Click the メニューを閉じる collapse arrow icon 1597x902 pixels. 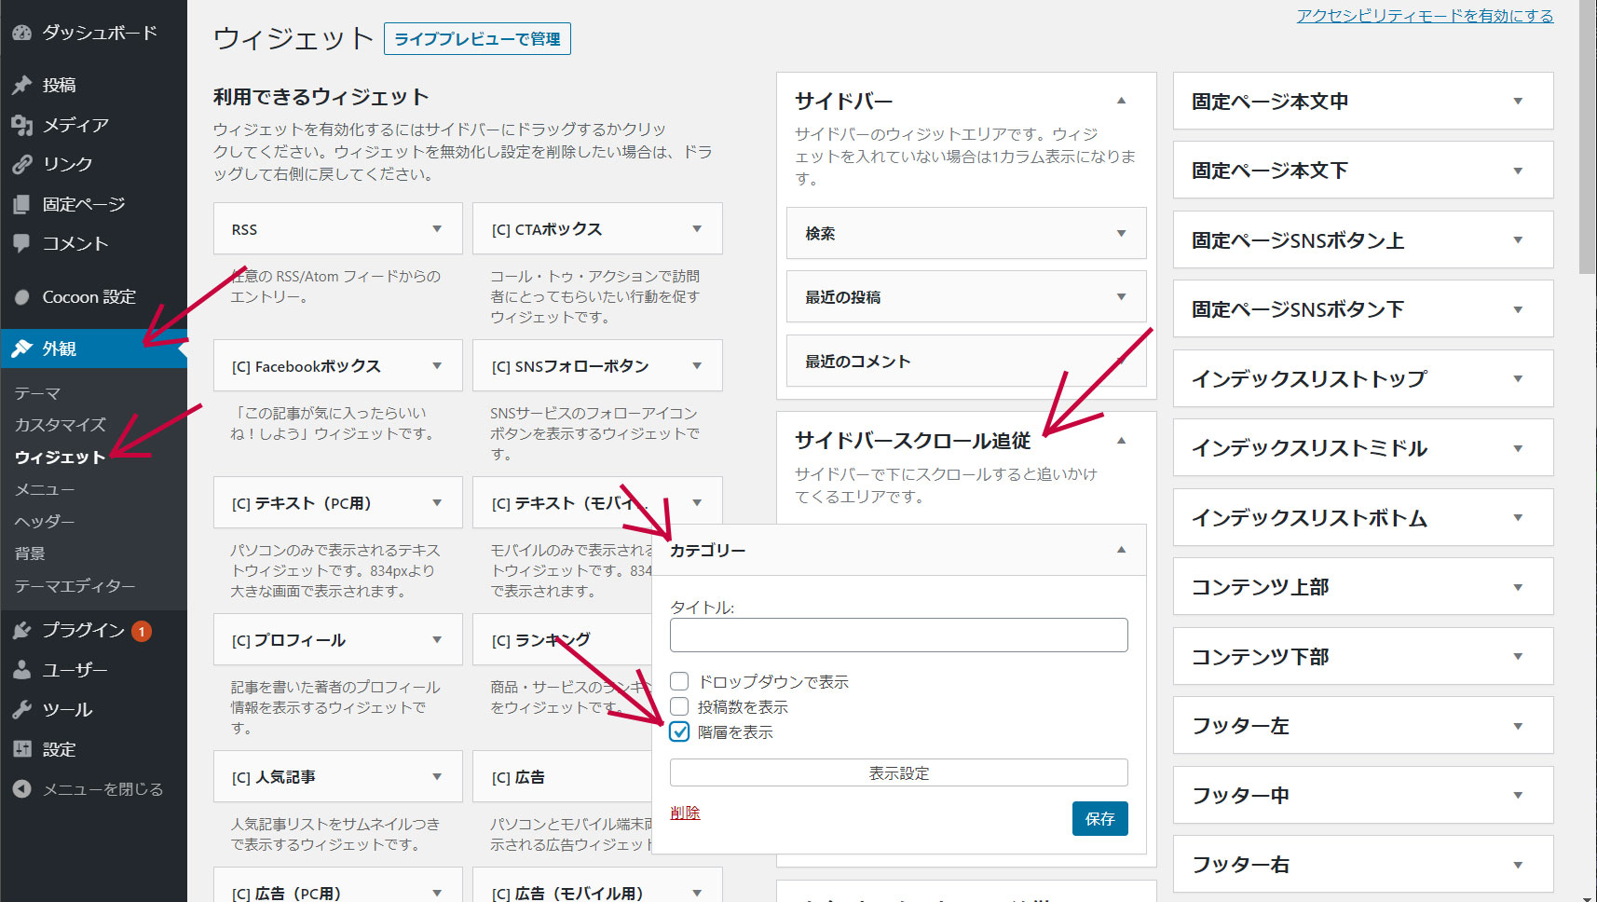[22, 789]
